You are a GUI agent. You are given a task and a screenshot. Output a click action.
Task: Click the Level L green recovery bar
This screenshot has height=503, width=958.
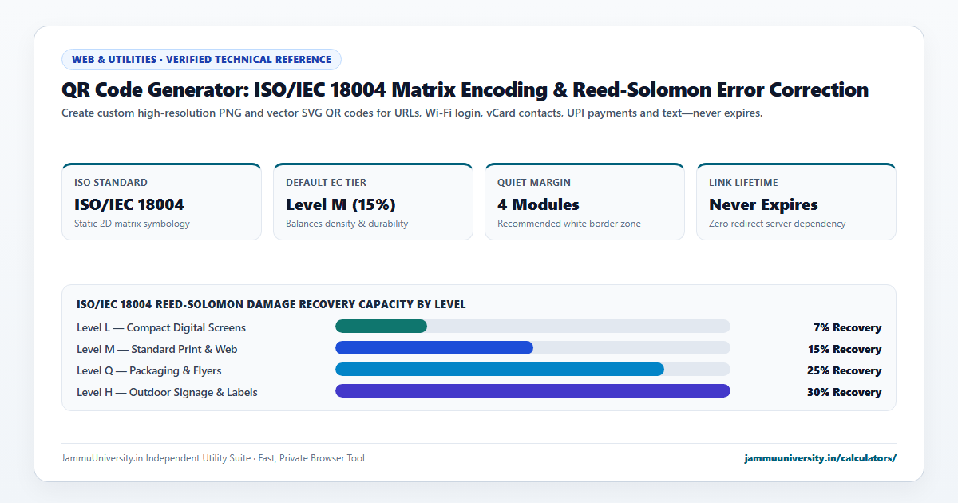[381, 326]
